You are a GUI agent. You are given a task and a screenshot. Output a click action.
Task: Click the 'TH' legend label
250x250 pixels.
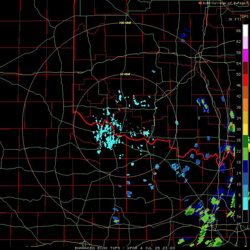click(x=239, y=217)
